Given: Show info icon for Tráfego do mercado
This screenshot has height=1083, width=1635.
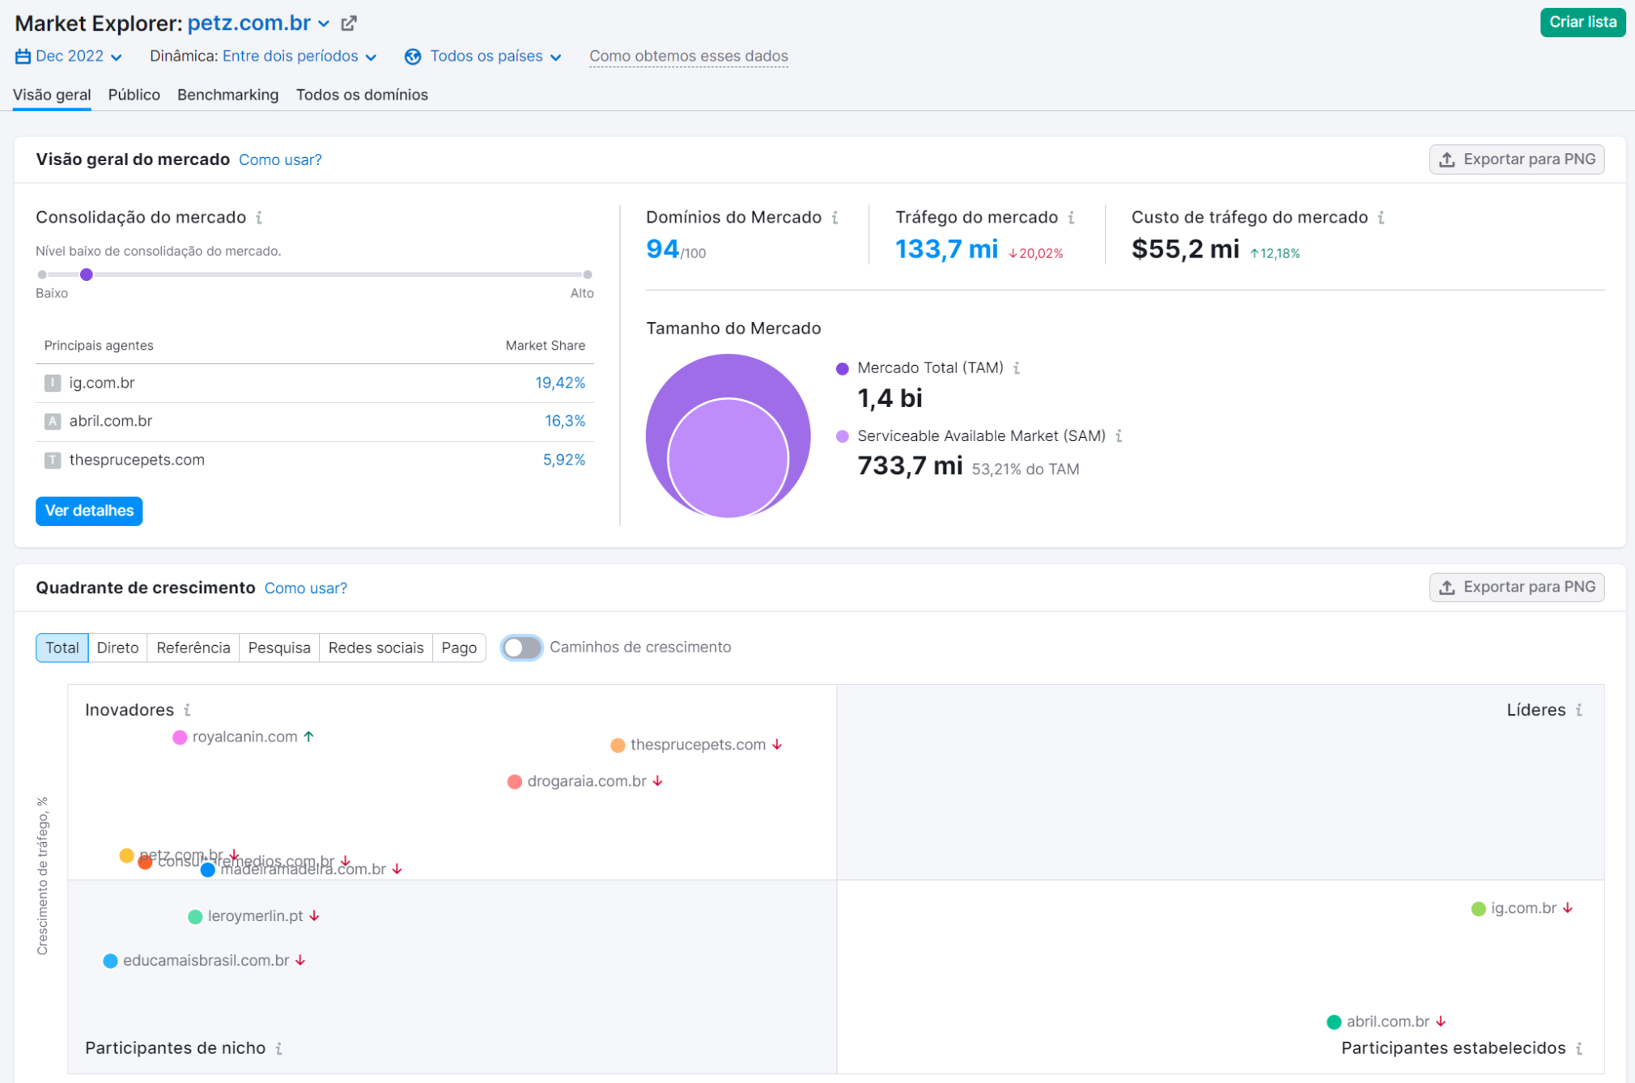Looking at the screenshot, I should 1071,218.
